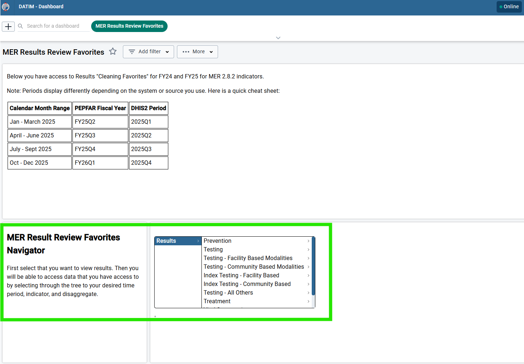Select Testing - All Others entry
This screenshot has height=364, width=524.
pos(228,292)
